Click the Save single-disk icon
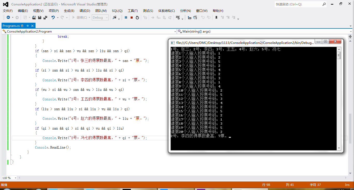Viewport: 354px width, 190px height. 40,18
